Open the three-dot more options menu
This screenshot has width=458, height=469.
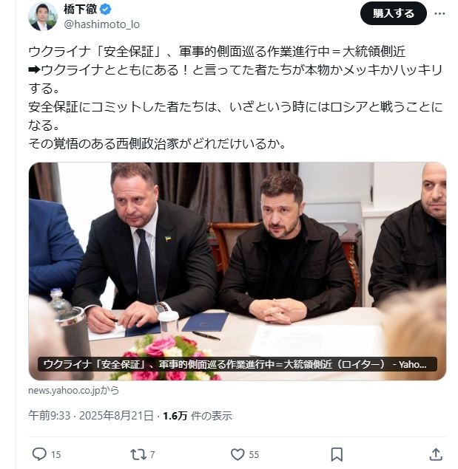(x=440, y=13)
